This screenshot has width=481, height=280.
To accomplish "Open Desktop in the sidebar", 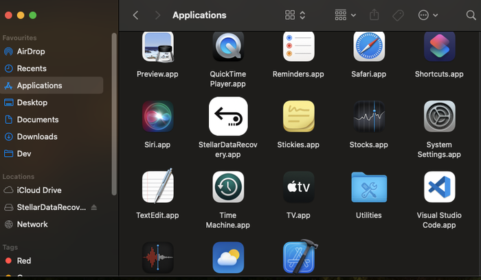I will (52, 103).
